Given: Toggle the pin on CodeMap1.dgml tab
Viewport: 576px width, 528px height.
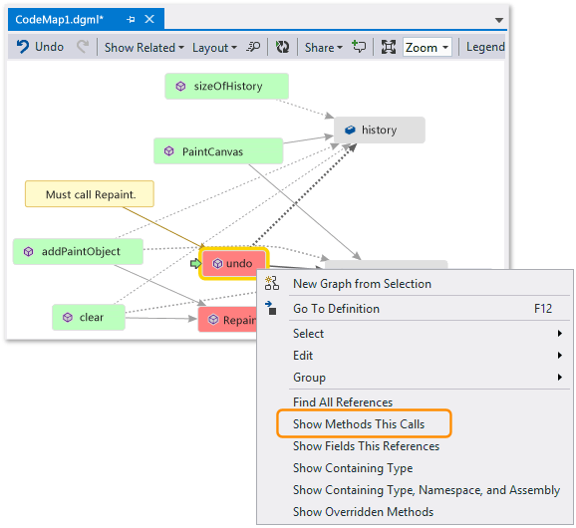Looking at the screenshot, I should click(x=131, y=20).
